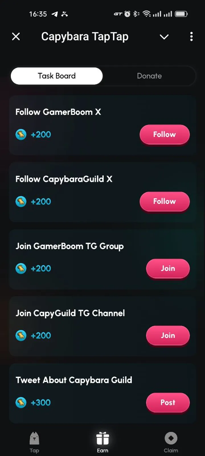Open the three-dot overflow menu

(x=191, y=36)
